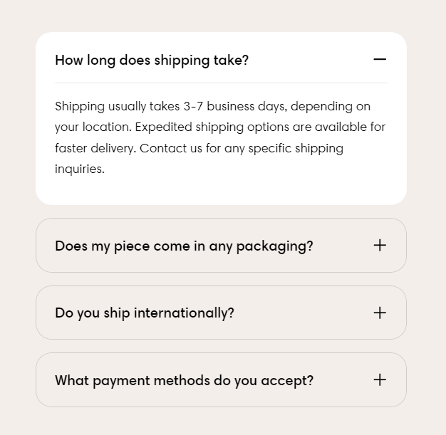The height and width of the screenshot is (435, 446).
Task: Open "What payment methods do you accept?" question
Action: (184, 380)
